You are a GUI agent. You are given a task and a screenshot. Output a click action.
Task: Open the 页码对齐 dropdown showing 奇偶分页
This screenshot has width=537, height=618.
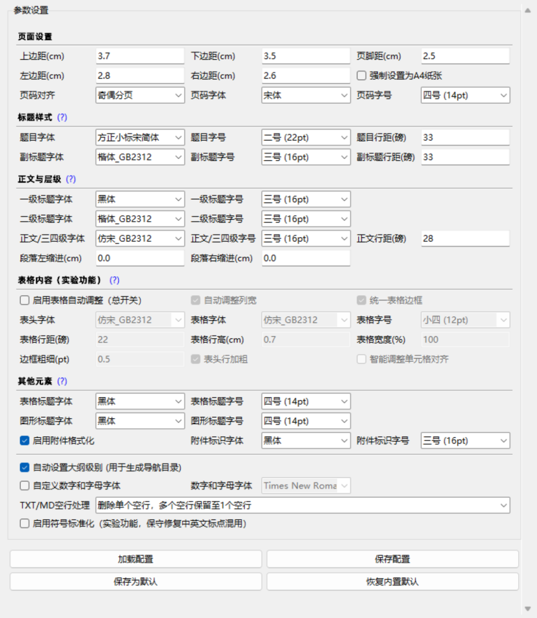point(140,95)
